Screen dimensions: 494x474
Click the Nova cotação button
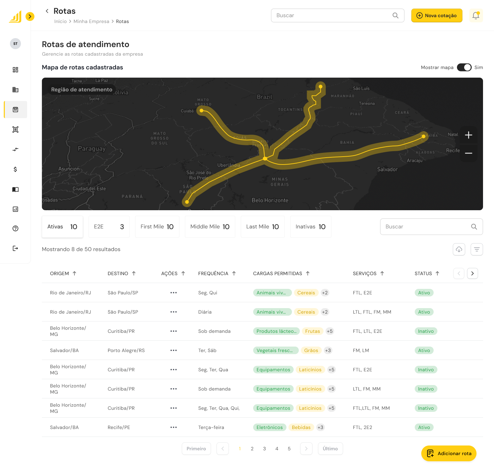click(436, 15)
